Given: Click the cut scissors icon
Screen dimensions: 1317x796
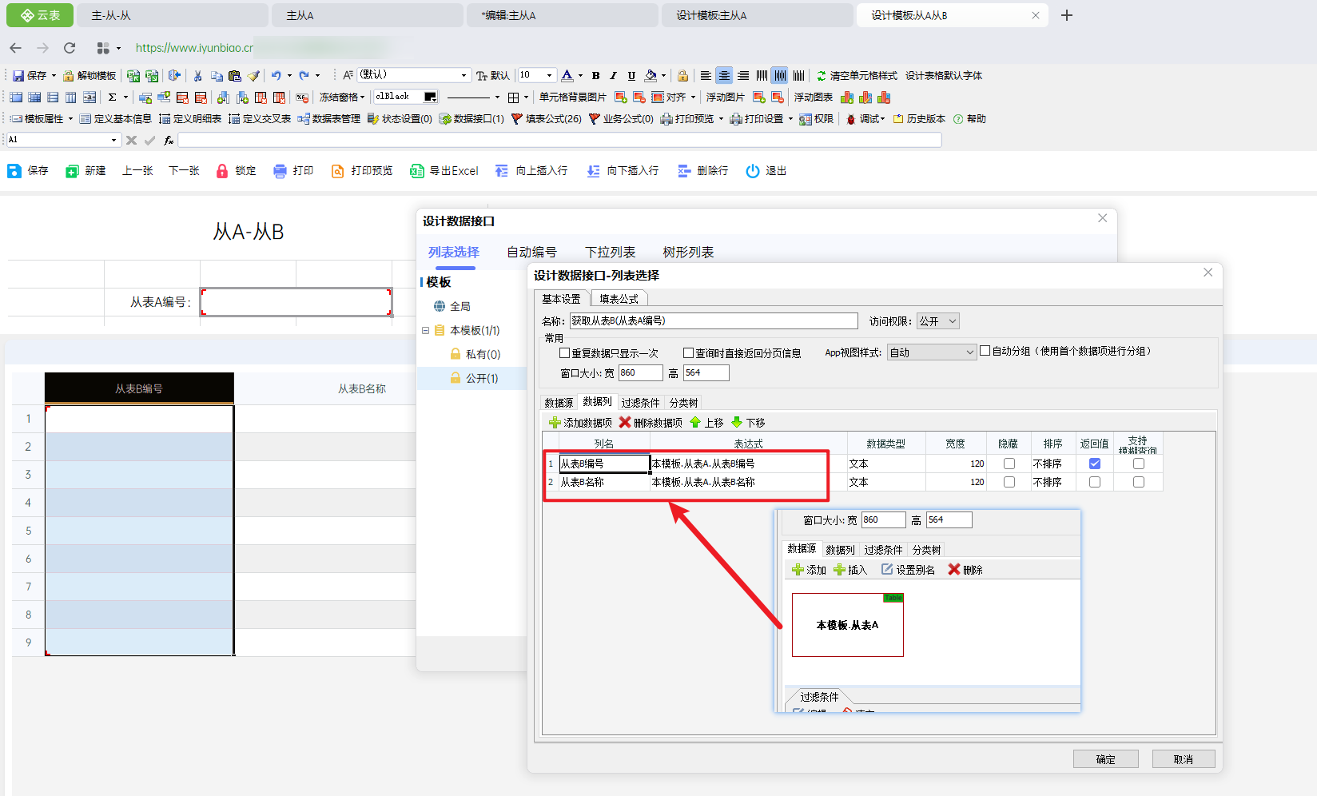Looking at the screenshot, I should click(x=197, y=76).
